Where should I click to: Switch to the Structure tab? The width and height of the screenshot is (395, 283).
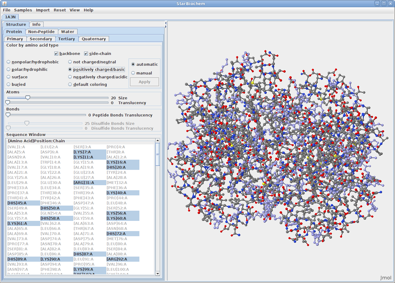coord(16,25)
